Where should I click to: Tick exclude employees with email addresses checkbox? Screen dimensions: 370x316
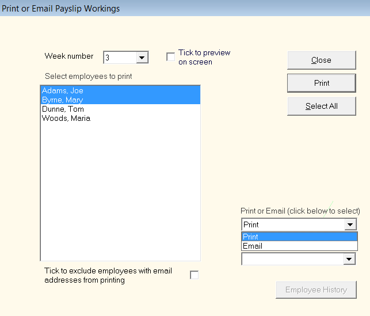pos(194,275)
